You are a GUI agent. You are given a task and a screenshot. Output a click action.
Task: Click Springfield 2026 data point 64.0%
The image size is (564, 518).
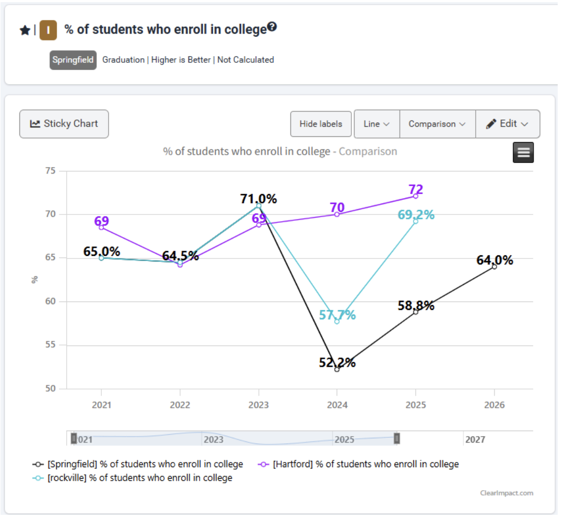coord(494,266)
